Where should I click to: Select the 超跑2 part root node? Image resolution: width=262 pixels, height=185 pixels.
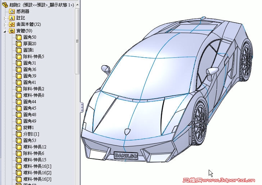pyautogui.click(x=38, y=5)
